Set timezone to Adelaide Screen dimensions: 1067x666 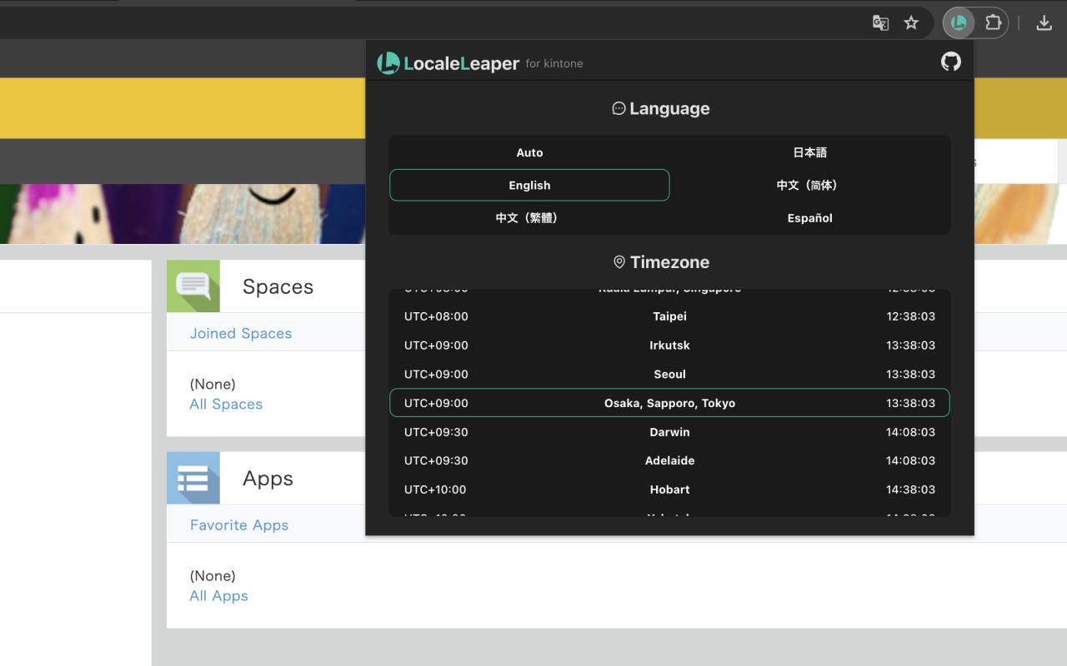[669, 460]
